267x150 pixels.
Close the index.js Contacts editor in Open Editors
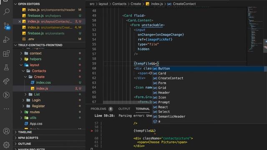(20, 21)
